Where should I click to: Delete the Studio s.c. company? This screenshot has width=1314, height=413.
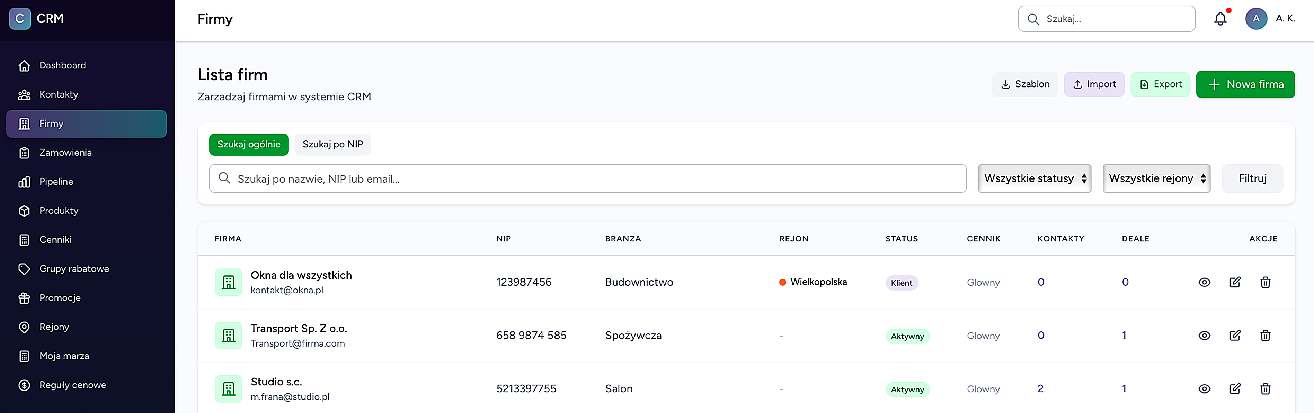point(1266,389)
